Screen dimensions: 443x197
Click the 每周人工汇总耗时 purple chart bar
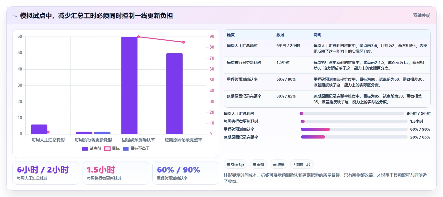(39, 129)
